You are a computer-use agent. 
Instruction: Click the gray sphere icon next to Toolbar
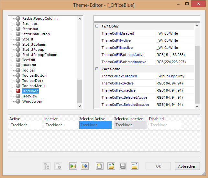(x=18, y=70)
